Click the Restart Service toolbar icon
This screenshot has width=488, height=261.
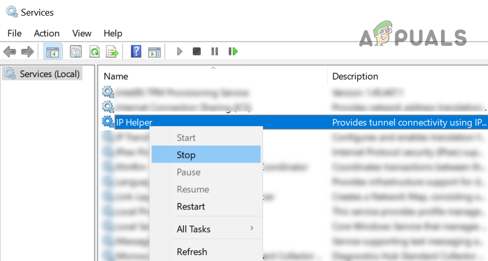pyautogui.click(x=233, y=52)
